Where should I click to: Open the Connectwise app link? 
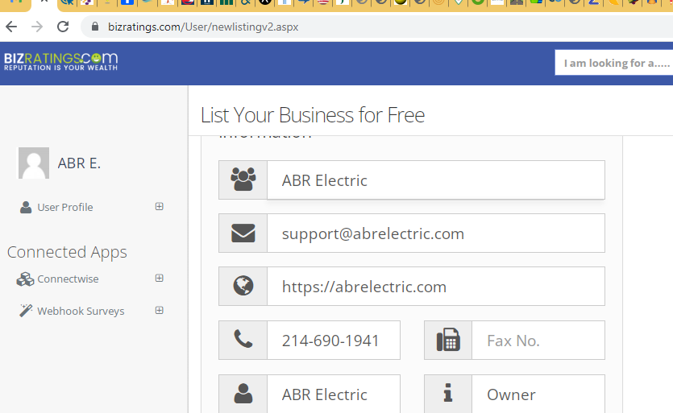68,279
